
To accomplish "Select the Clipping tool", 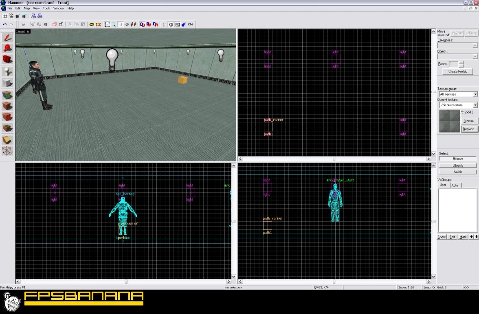I will (8, 140).
